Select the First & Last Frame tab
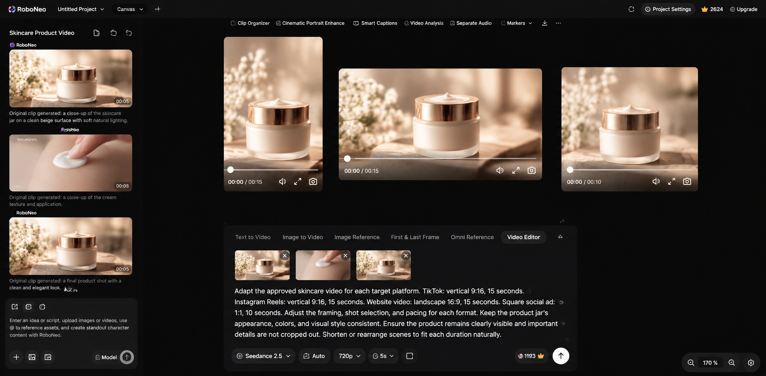This screenshot has width=766, height=376. click(x=415, y=237)
